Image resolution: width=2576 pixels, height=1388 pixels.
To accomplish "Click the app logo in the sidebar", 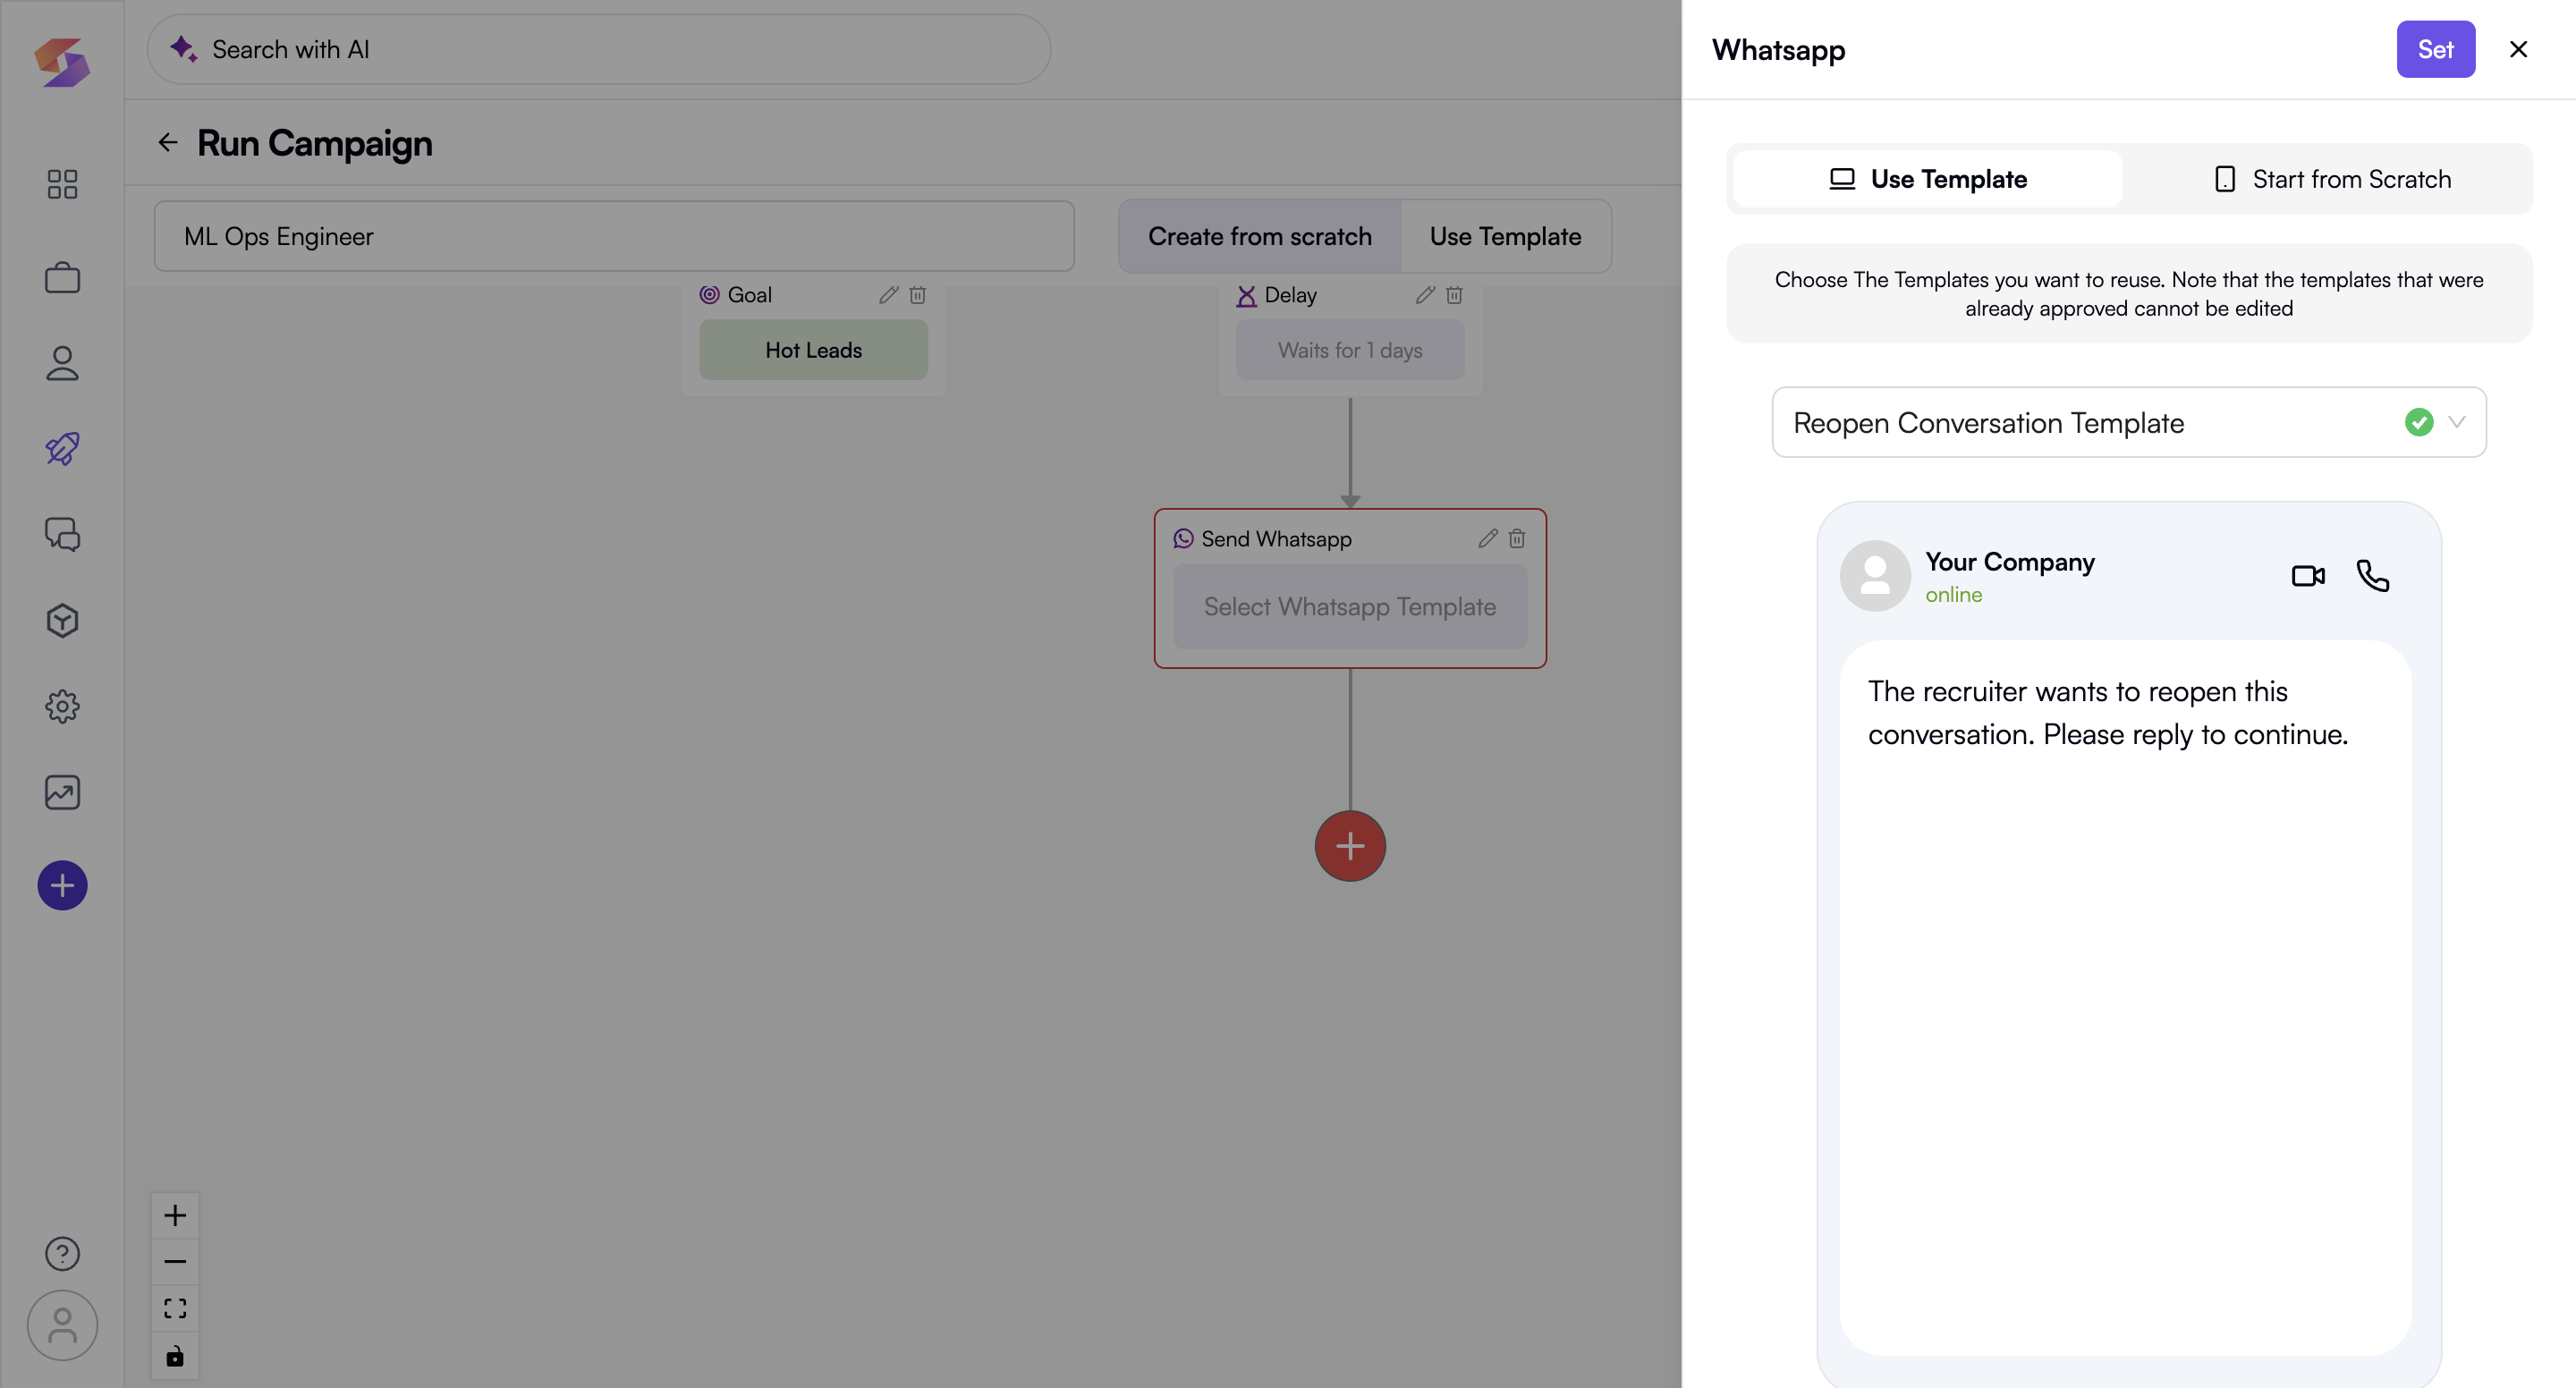I will pyautogui.click(x=62, y=62).
